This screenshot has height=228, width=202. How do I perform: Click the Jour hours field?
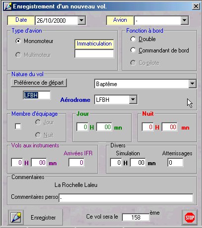[x=82, y=127]
